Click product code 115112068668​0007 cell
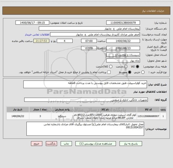 click(x=148, y=116)
